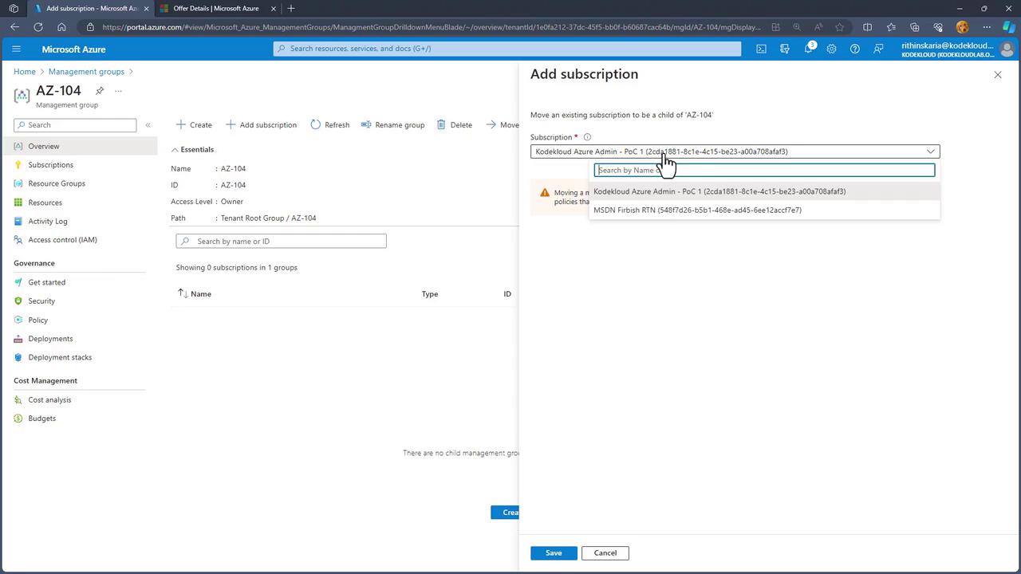Collapse the left navigation menu
Viewport: 1021px width, 574px height.
pyautogui.click(x=148, y=125)
